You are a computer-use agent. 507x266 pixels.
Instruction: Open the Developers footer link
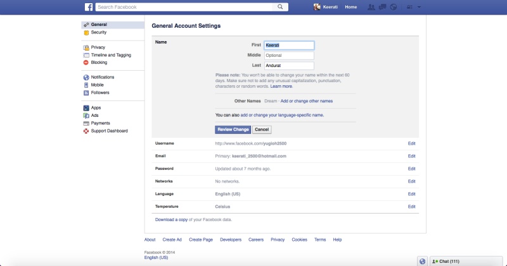click(231, 239)
